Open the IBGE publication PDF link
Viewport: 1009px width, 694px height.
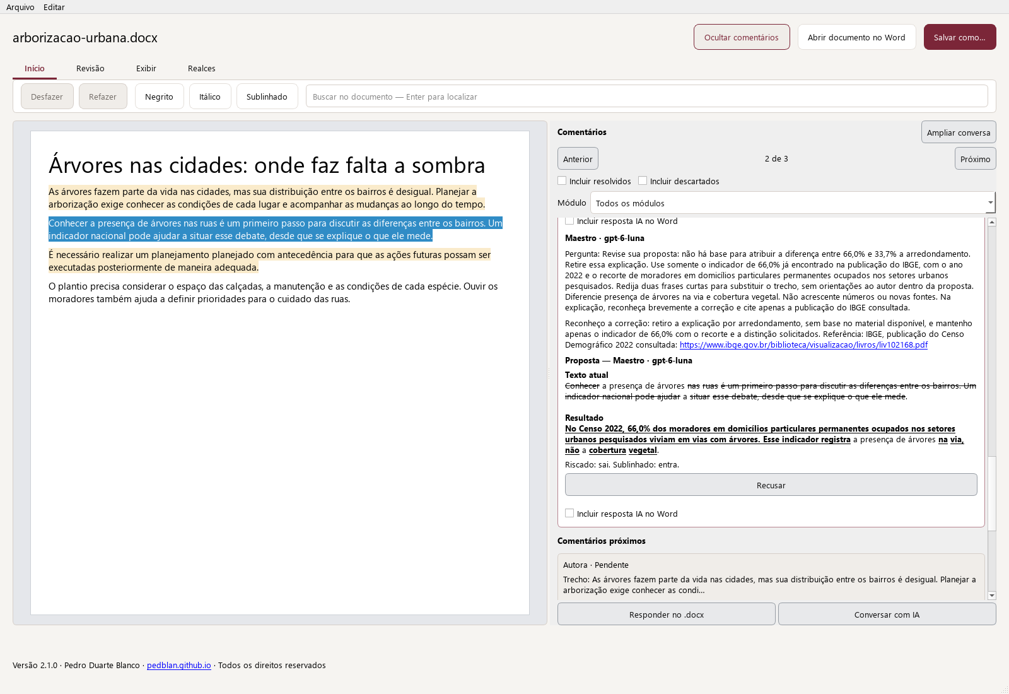[x=803, y=345]
